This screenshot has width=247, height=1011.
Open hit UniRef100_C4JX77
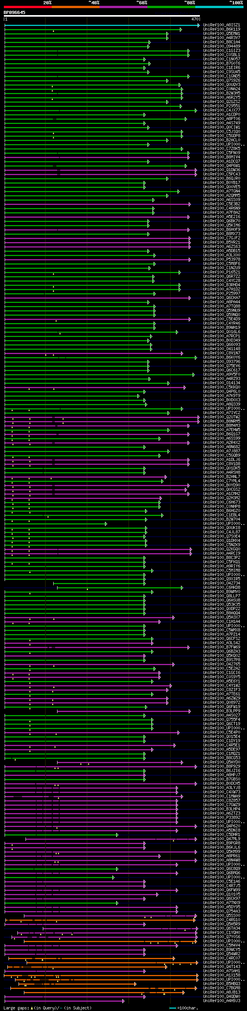(x=222, y=110)
